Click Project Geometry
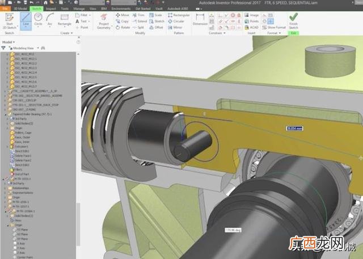The image size is (363, 259). (x=104, y=22)
